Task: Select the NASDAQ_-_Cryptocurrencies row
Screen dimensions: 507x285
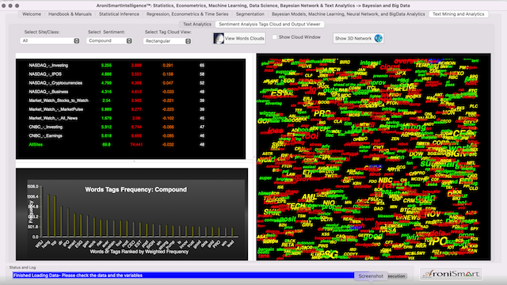Action: coord(131,83)
